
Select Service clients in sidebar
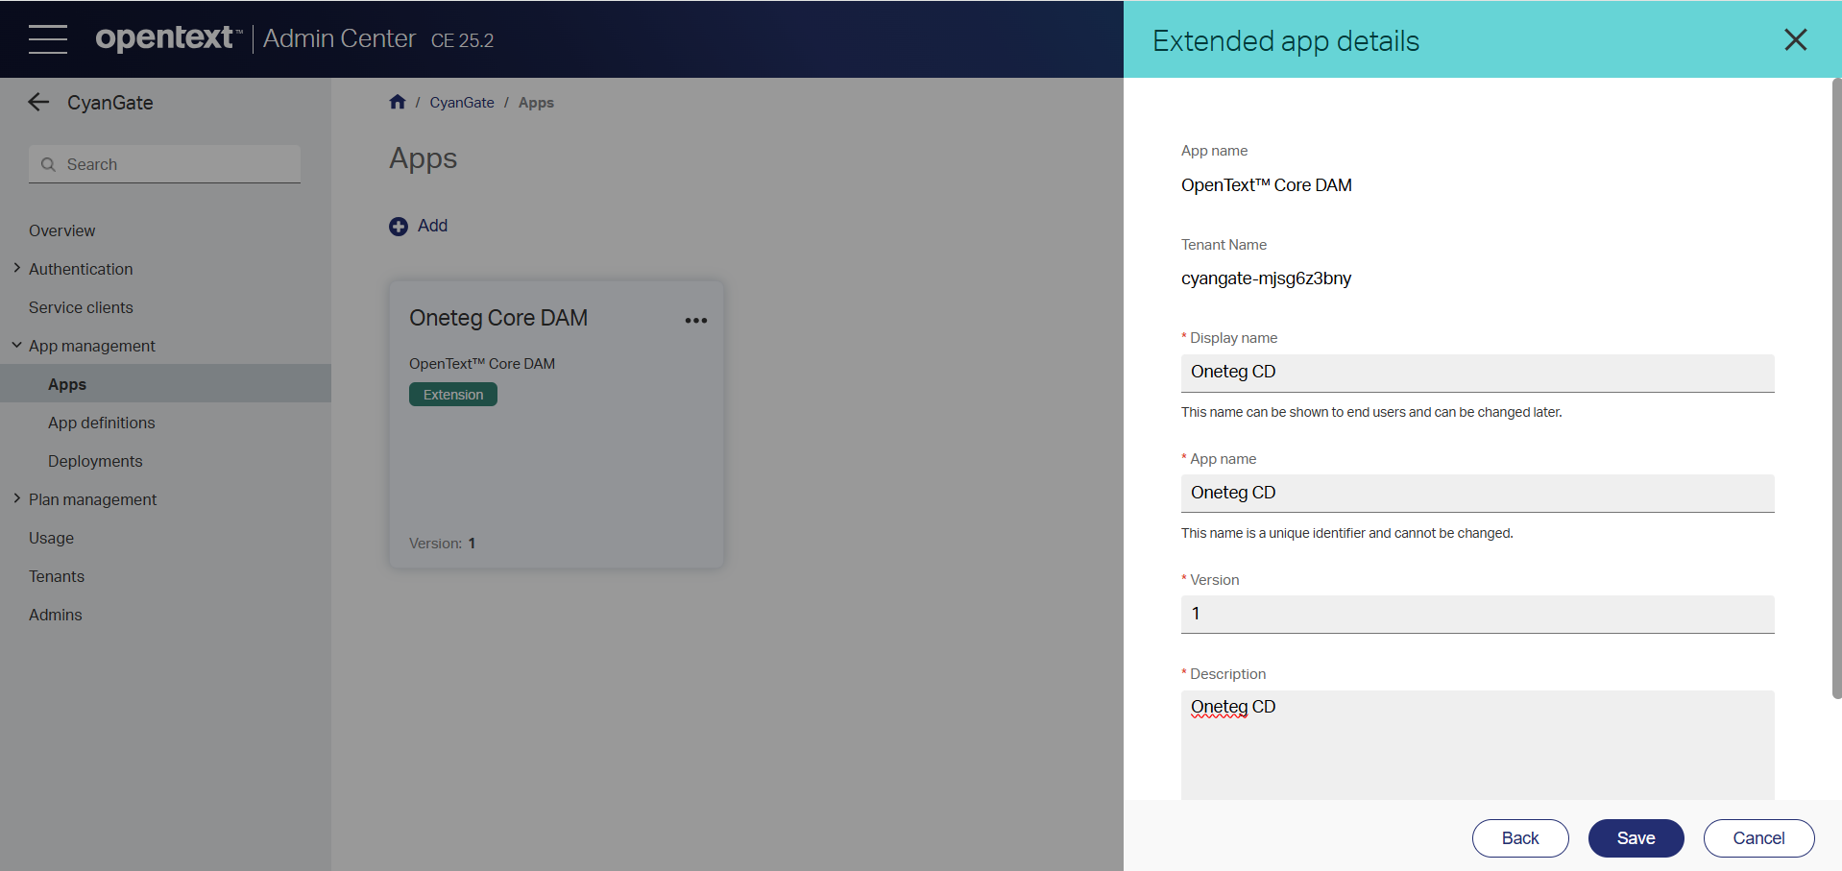(81, 307)
